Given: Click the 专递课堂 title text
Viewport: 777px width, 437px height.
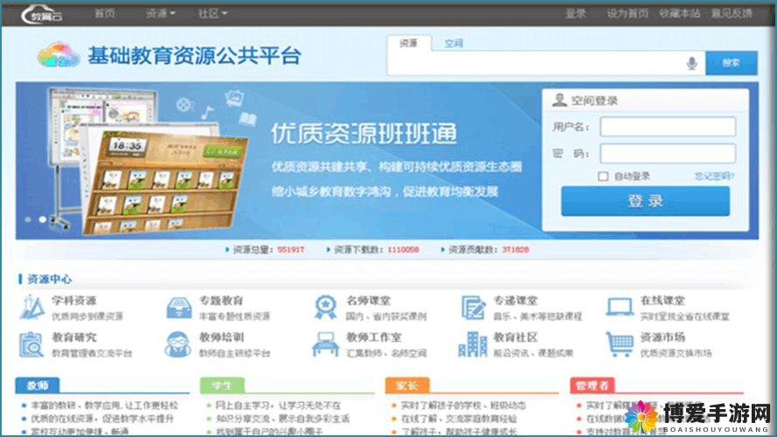Looking at the screenshot, I should (x=515, y=301).
